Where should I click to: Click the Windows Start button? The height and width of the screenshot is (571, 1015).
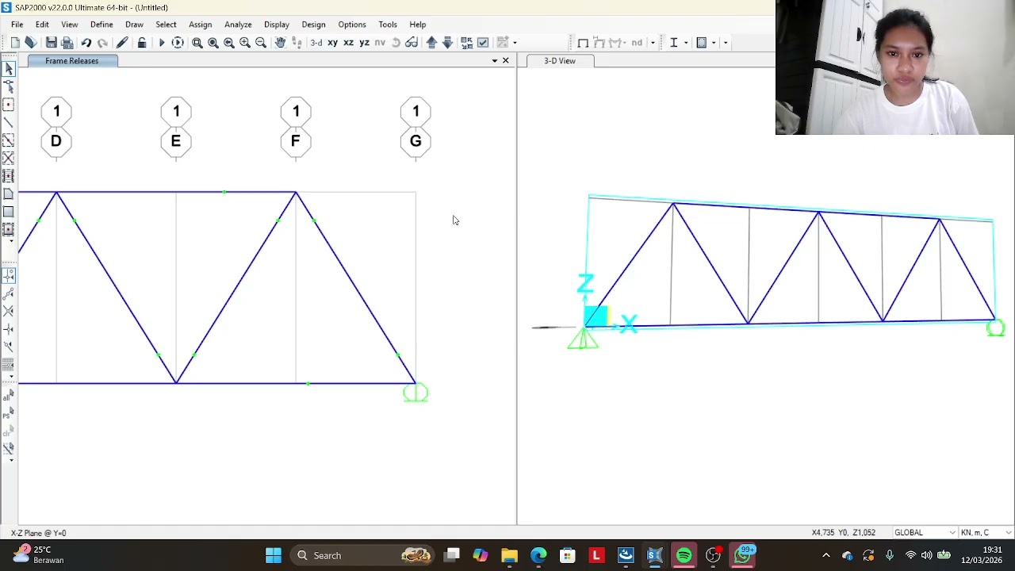pos(273,555)
